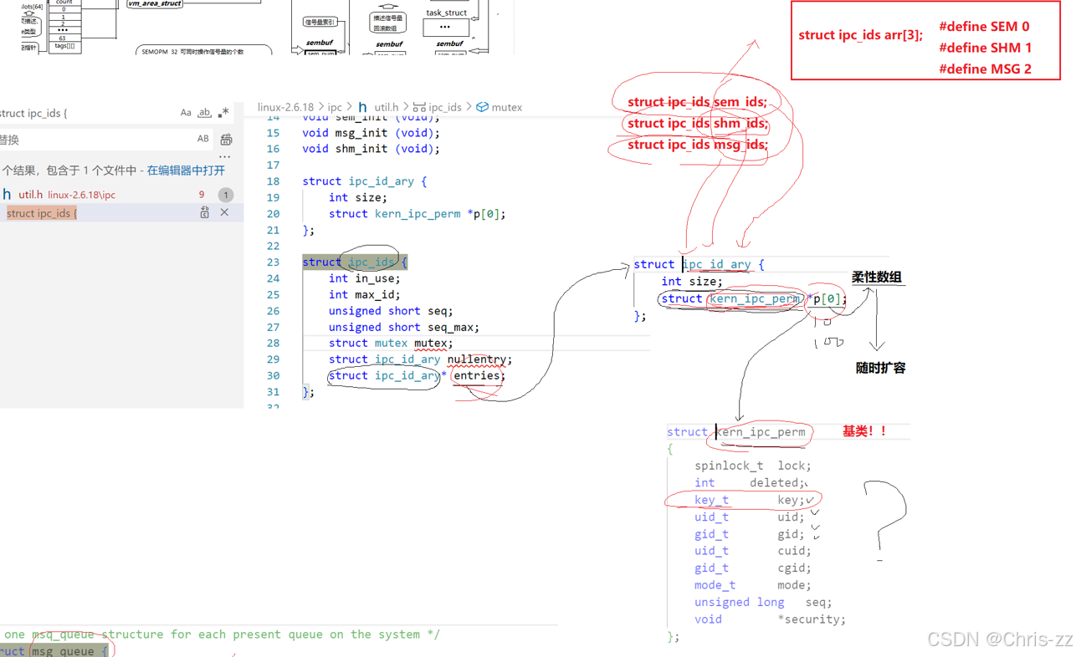Click '#define MSG 2' text
The width and height of the screenshot is (1076, 657).
click(x=985, y=69)
